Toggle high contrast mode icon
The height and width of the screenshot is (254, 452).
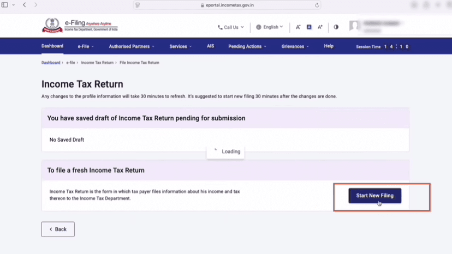pyautogui.click(x=336, y=27)
